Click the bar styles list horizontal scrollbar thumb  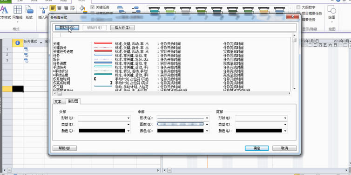(x=60, y=93)
